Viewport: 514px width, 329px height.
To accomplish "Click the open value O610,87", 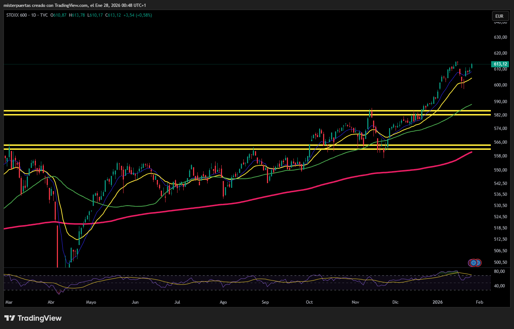I will (x=58, y=15).
